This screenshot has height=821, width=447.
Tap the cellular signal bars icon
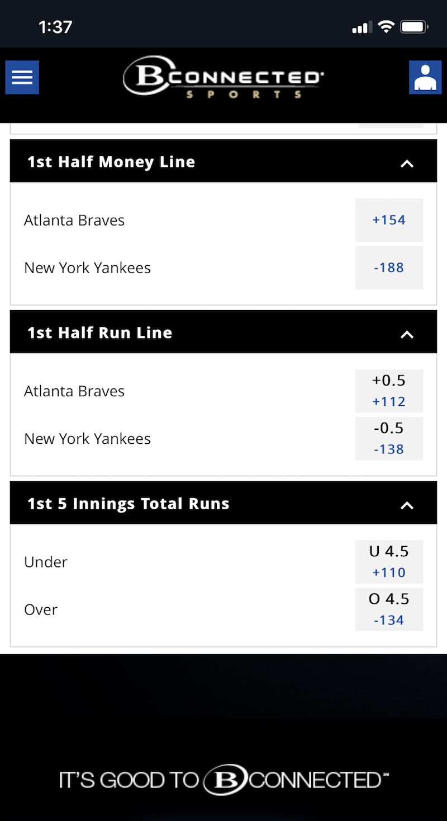[362, 27]
